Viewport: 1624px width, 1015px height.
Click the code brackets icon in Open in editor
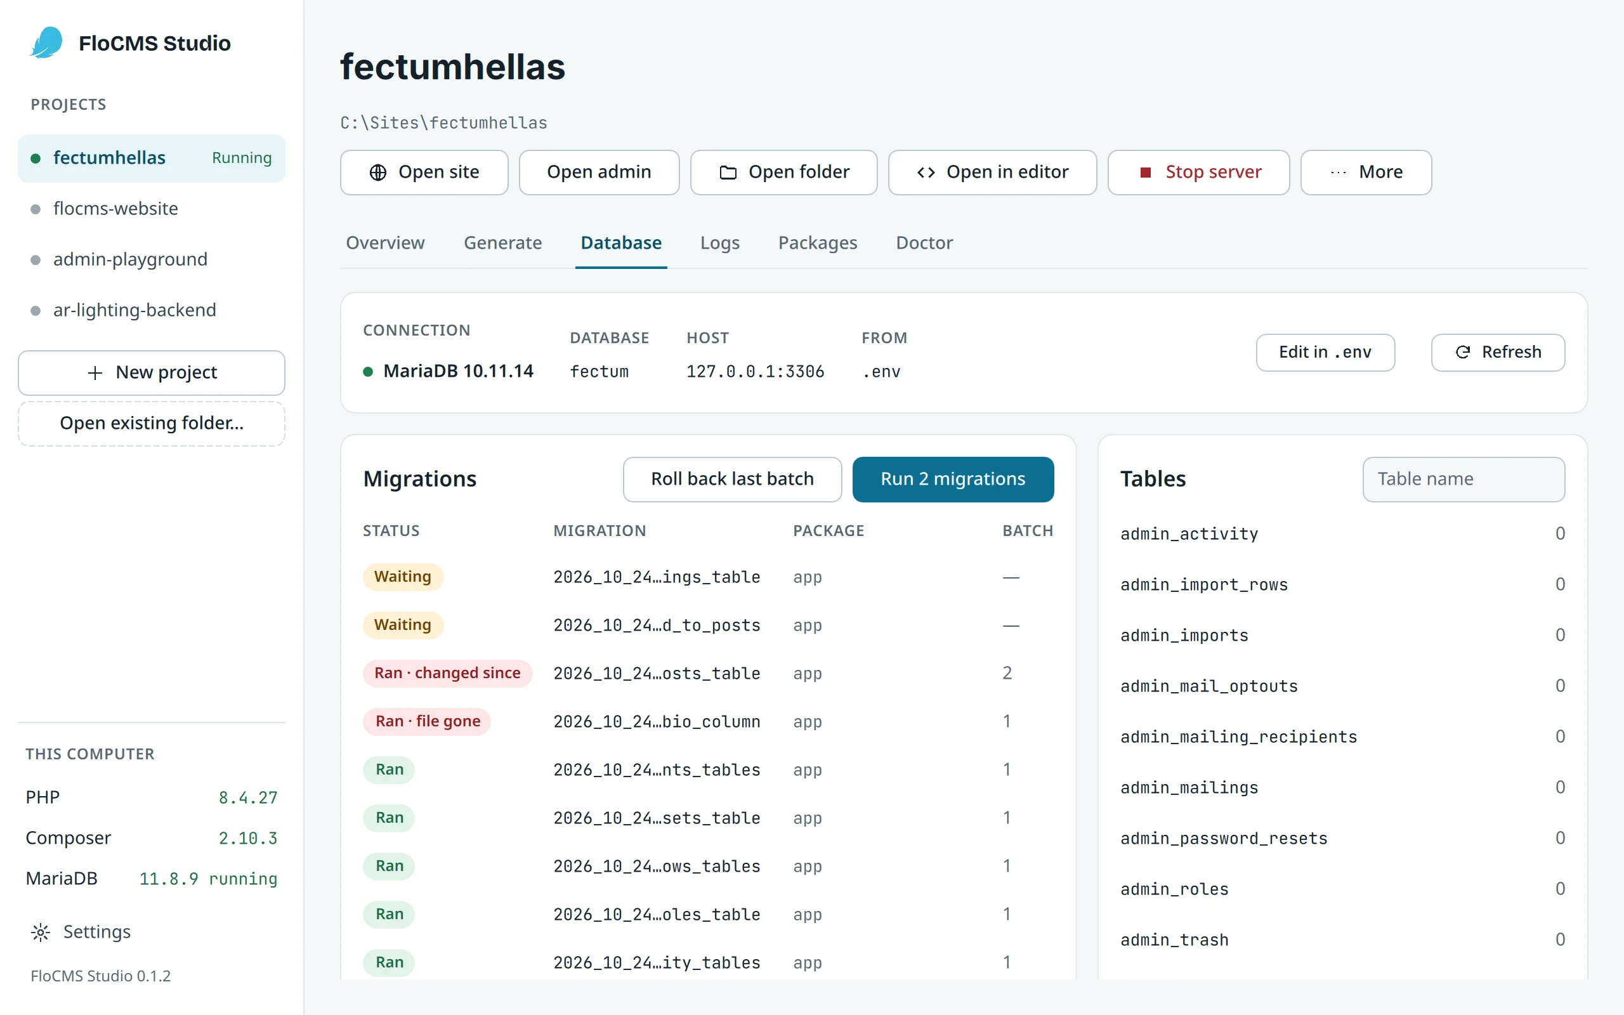(926, 173)
